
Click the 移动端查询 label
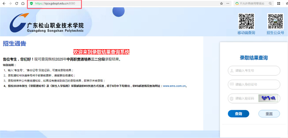246,33
